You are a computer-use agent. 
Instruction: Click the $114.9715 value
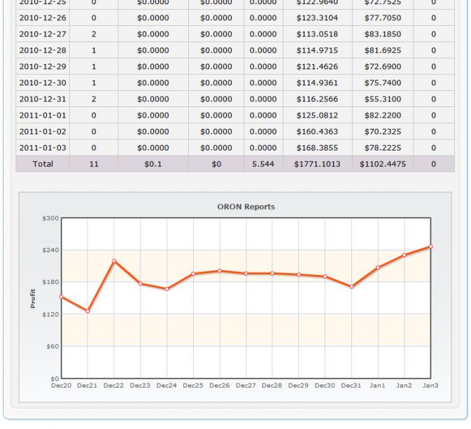click(x=317, y=50)
